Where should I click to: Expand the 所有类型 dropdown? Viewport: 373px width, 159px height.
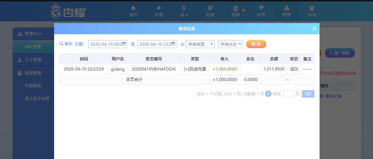[x=200, y=44]
